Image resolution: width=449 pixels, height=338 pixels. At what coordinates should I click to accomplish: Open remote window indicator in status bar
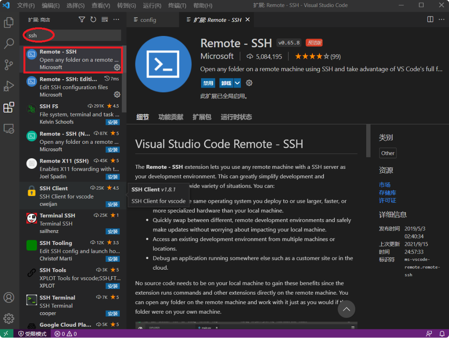pos(6,334)
